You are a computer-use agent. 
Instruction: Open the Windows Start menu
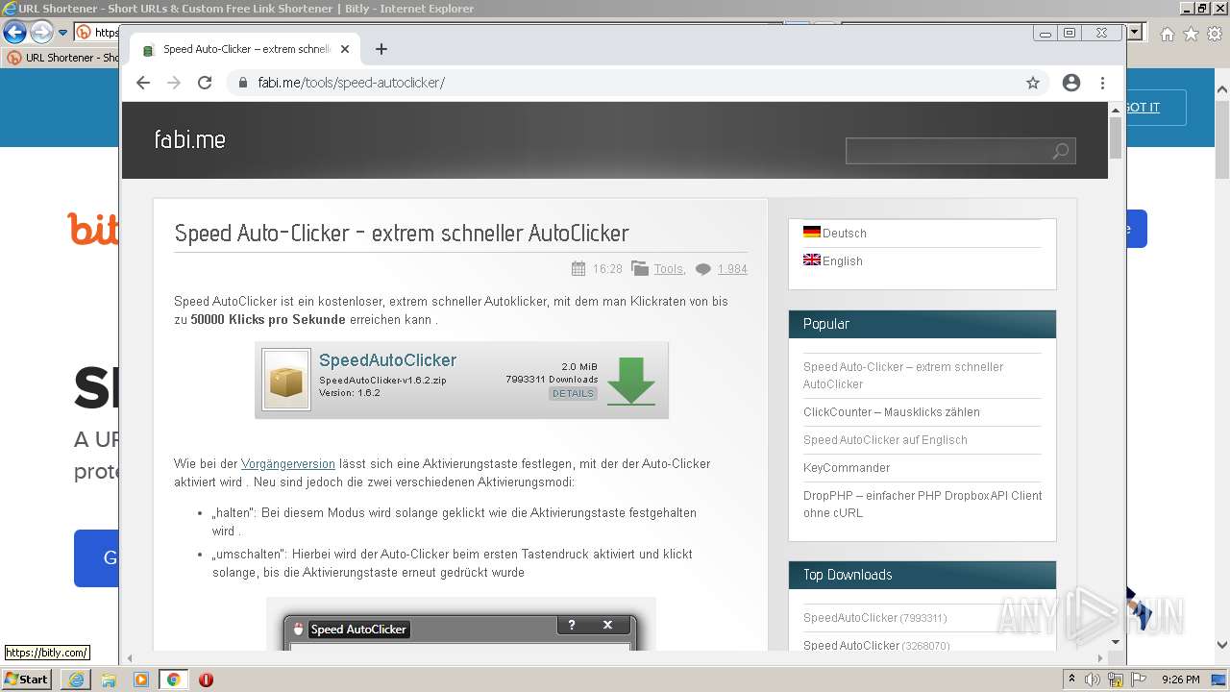[x=27, y=679]
